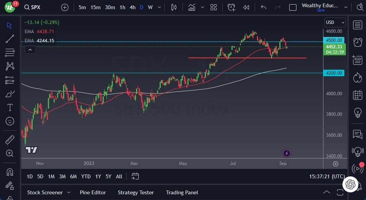Pick the Measure ruler tool
The image size is (366, 200).
coord(10,140)
